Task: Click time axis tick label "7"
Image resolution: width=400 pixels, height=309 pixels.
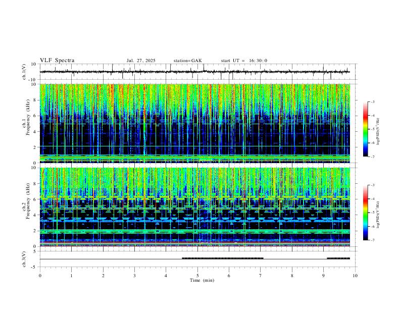Action: [x=261, y=276]
